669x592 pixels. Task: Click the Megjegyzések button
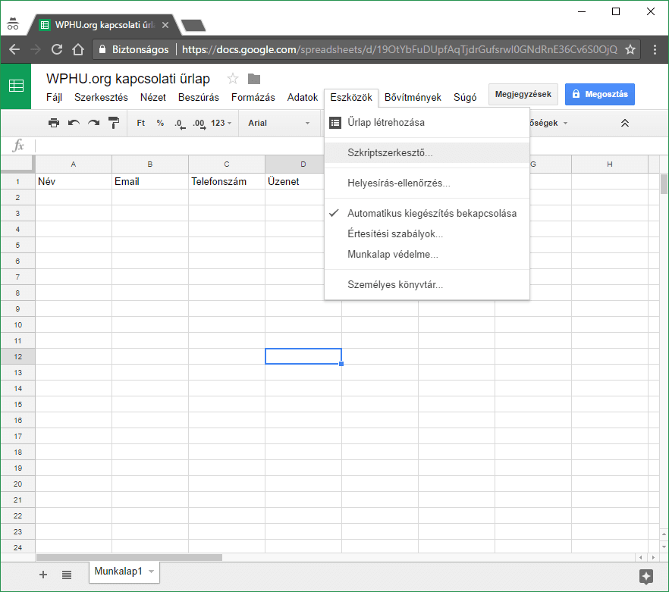tap(523, 94)
